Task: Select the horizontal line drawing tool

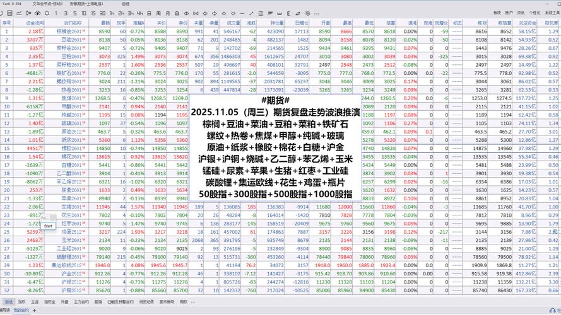Action: click(242, 13)
